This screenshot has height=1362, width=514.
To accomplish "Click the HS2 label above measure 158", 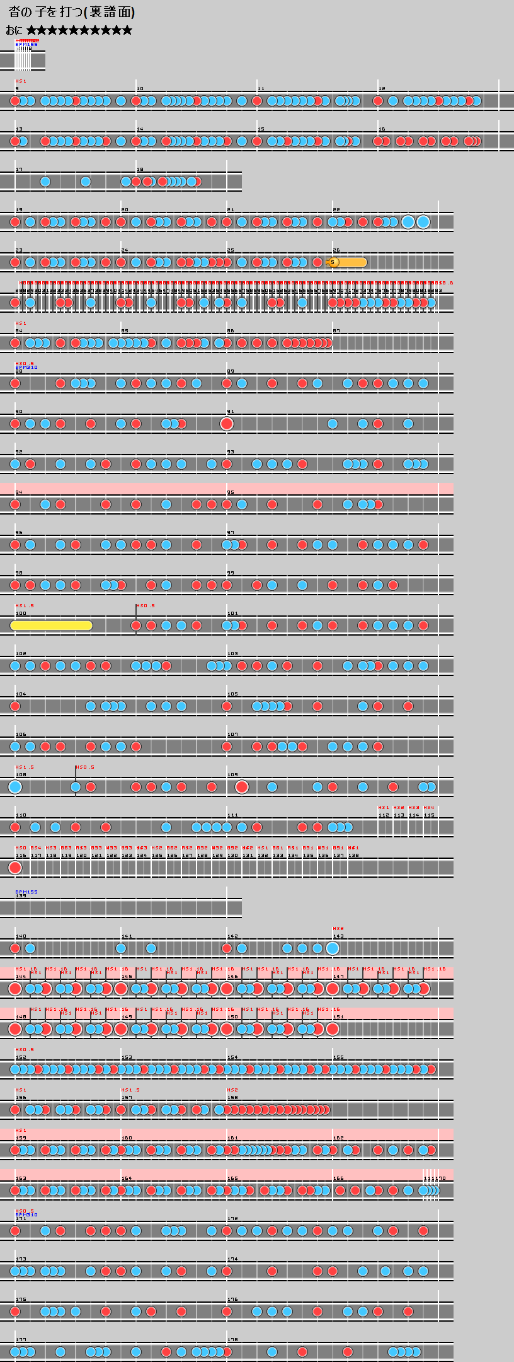I will pos(232,1090).
